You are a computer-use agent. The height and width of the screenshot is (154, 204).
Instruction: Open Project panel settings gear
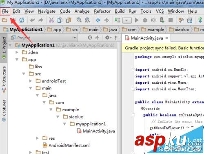(x=108, y=38)
